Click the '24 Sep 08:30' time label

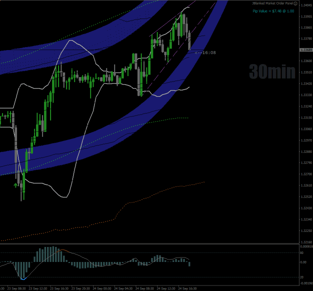(145, 288)
